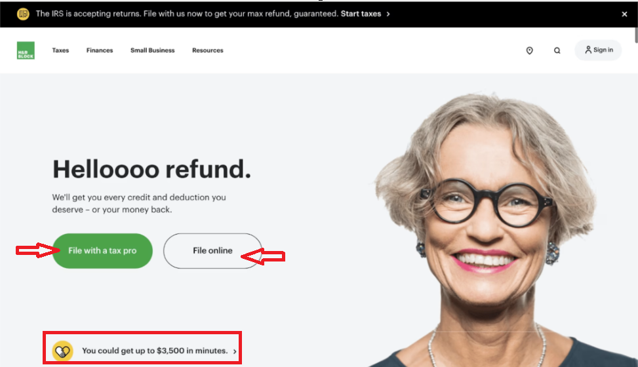Open the office location pin icon
The height and width of the screenshot is (367, 638).
coord(529,50)
